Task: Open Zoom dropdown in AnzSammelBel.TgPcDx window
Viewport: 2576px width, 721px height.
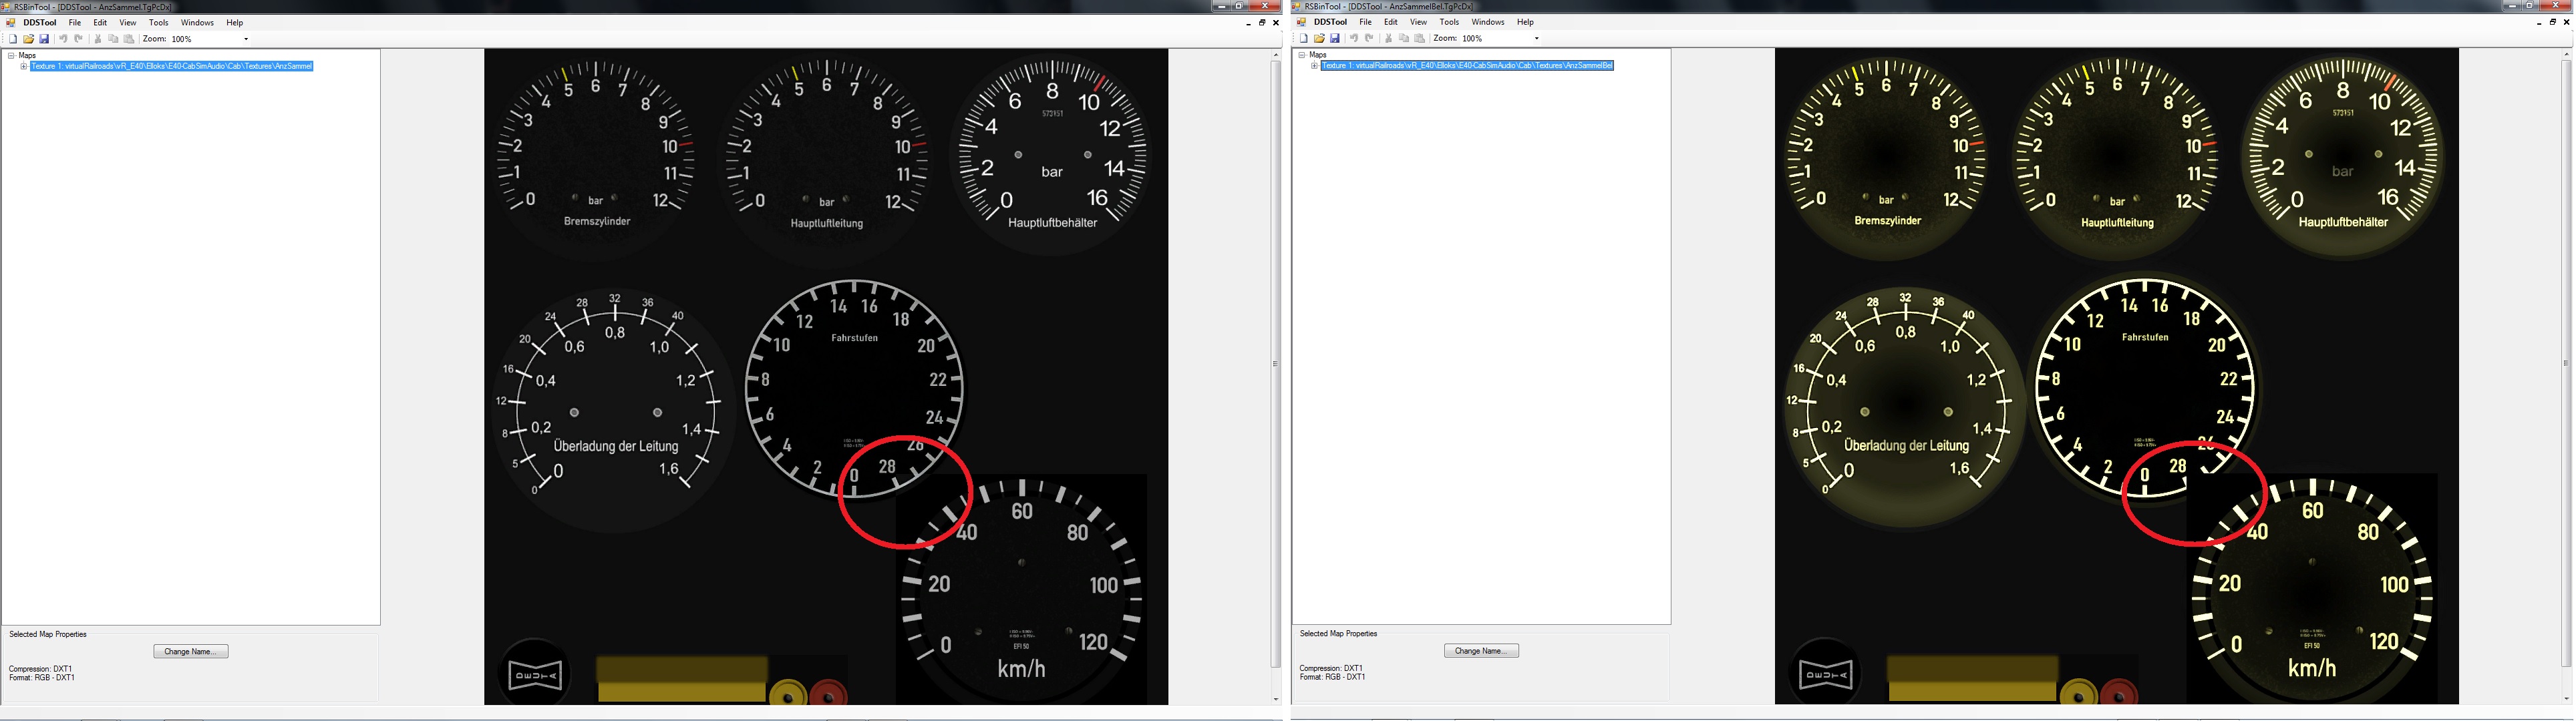Action: tap(1537, 38)
